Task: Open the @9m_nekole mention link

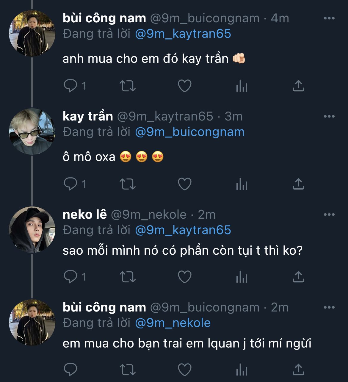Action: point(173,323)
